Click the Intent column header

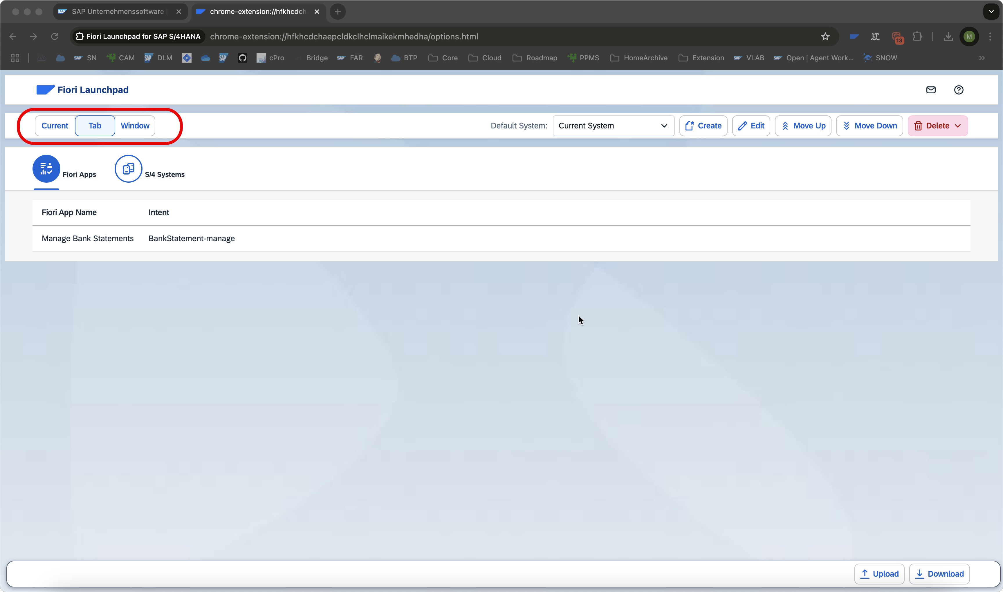pos(159,212)
